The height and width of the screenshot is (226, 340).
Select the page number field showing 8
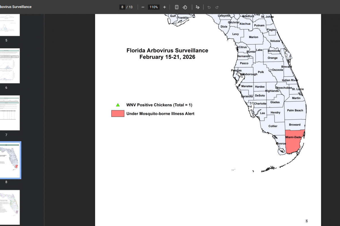pos(122,7)
